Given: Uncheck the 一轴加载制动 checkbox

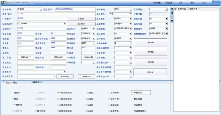Looking at the screenshot, I should 58,93.
